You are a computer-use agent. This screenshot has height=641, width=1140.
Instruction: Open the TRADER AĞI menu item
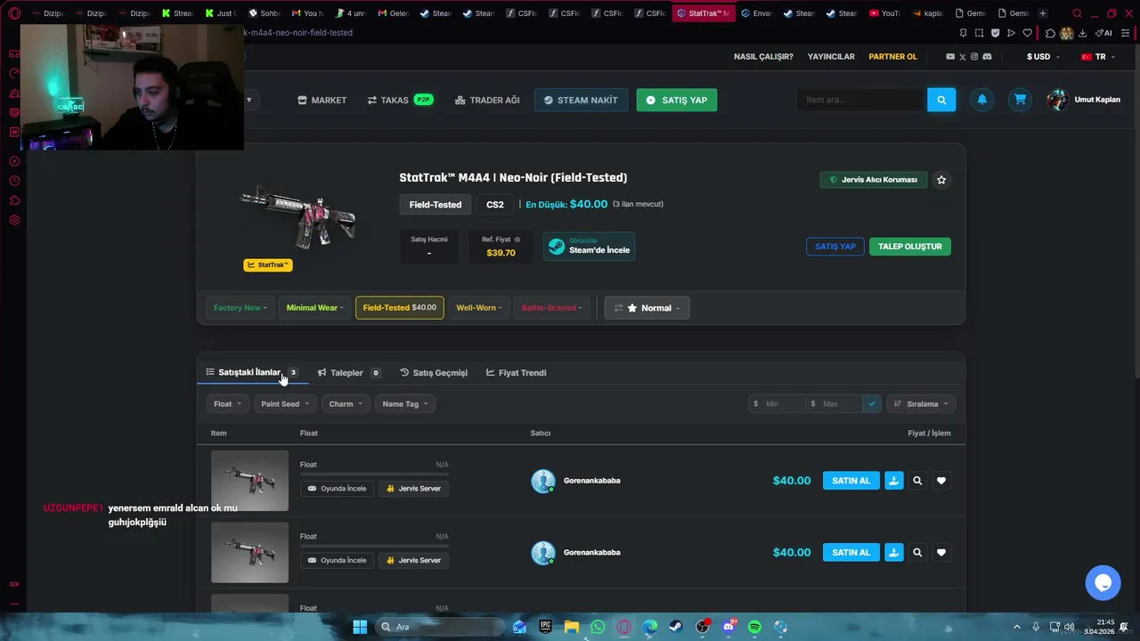click(x=487, y=101)
